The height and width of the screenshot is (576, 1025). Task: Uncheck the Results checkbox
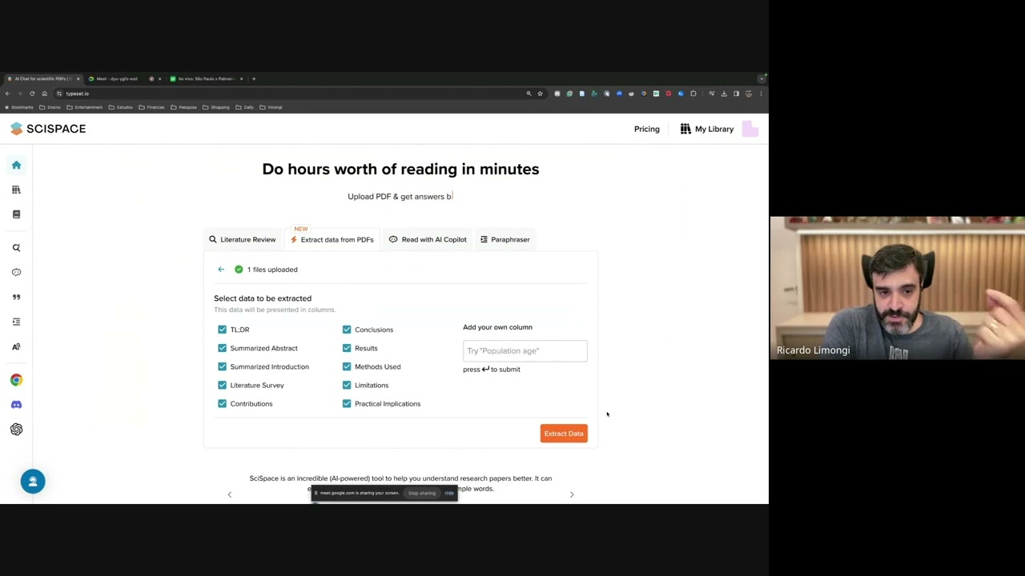(347, 348)
